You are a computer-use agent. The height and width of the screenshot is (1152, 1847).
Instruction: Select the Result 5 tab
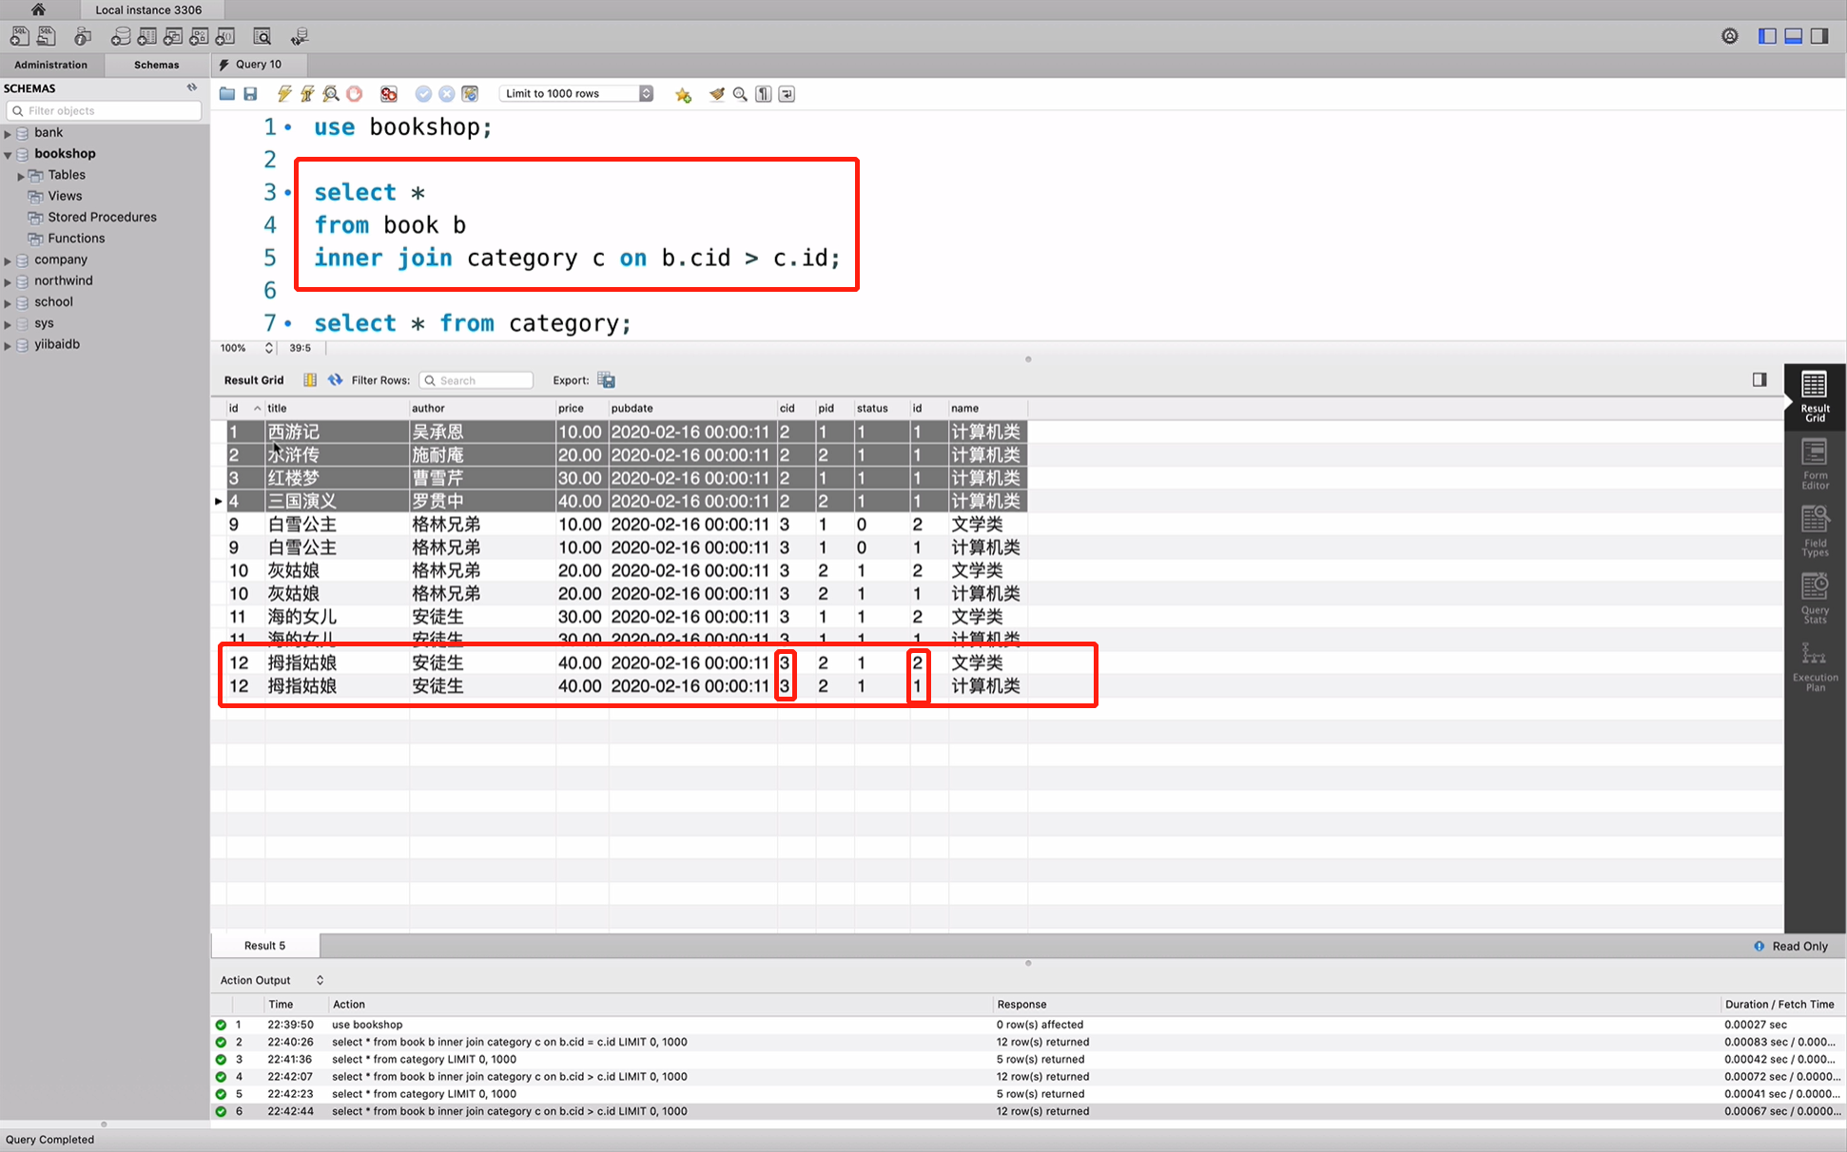coord(264,946)
